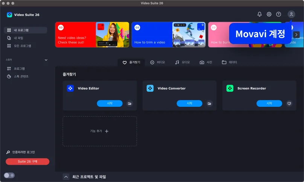
Task: Click the Suite 26 구매 button
Action: [x=27, y=161]
